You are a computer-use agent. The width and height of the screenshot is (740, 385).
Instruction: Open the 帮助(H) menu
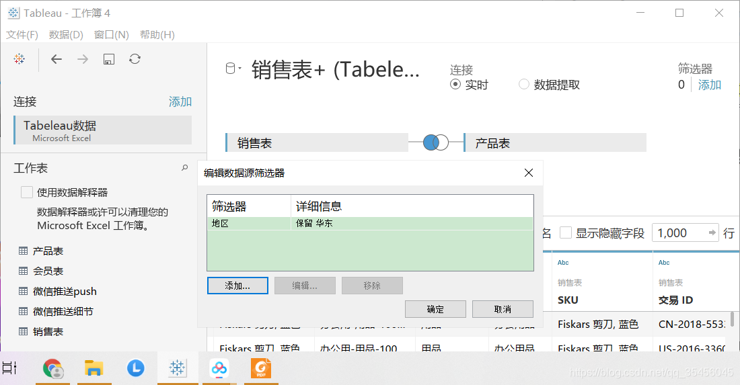(157, 35)
